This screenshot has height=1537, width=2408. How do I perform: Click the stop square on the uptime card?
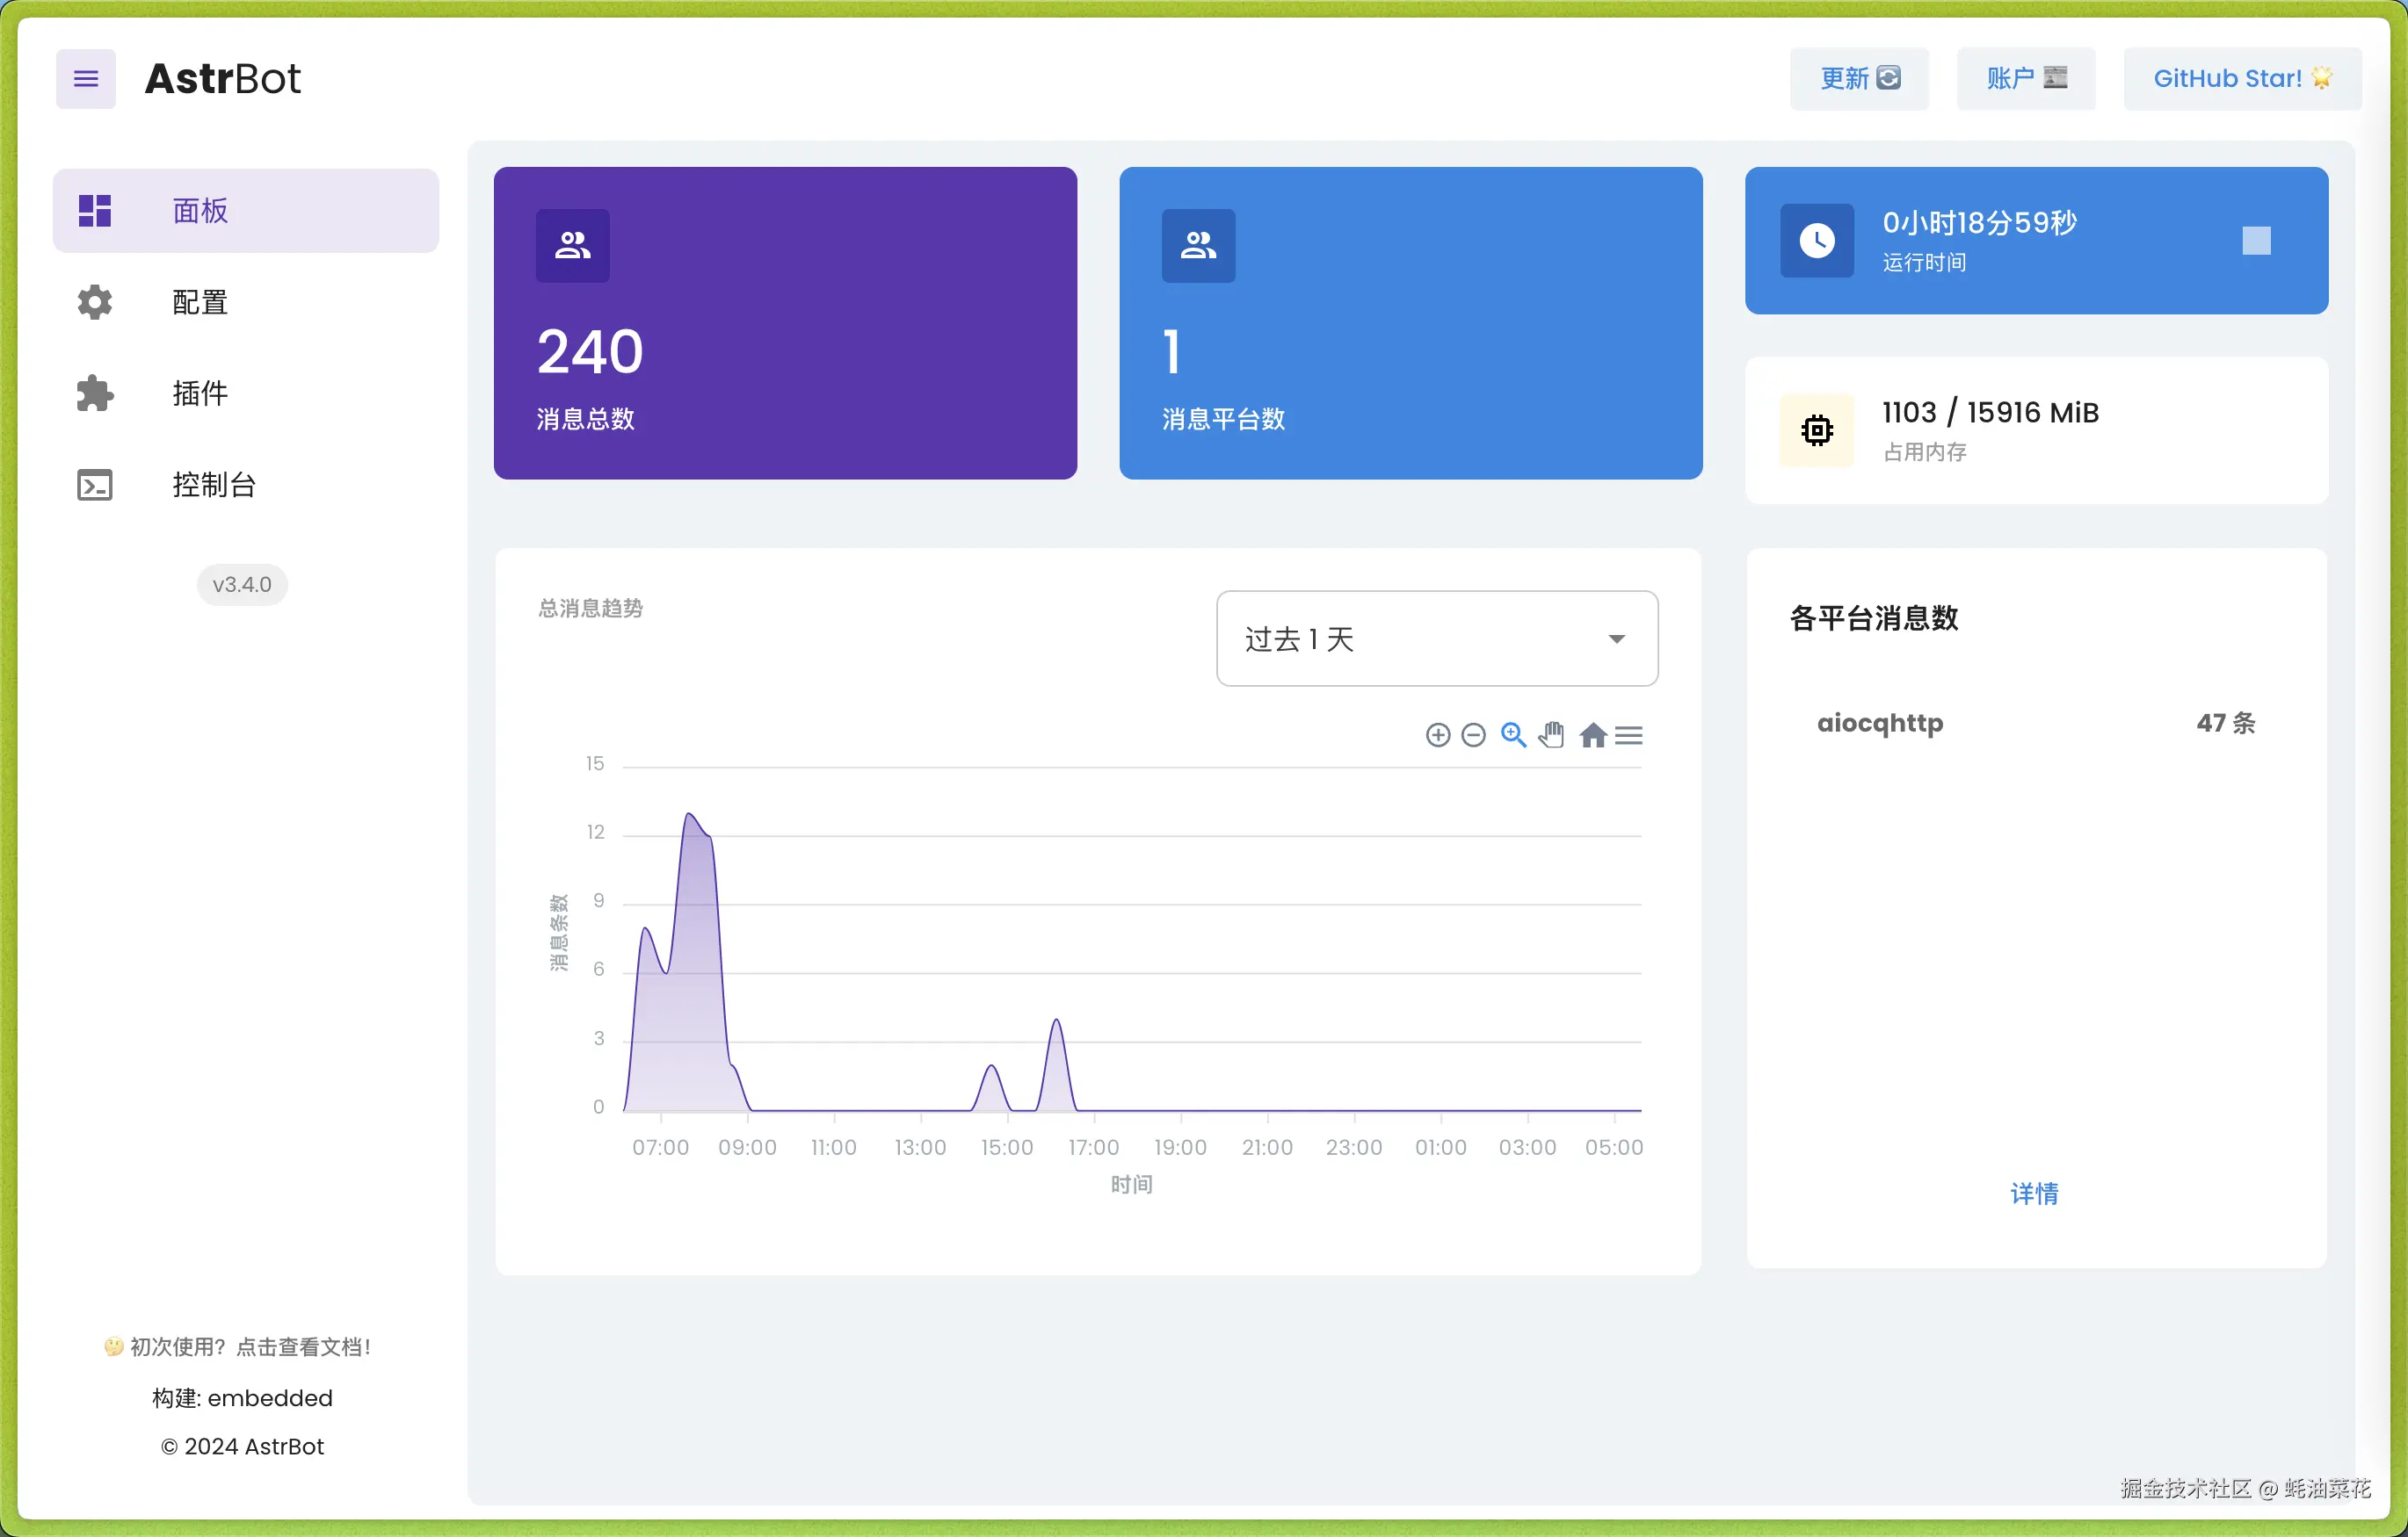2258,240
